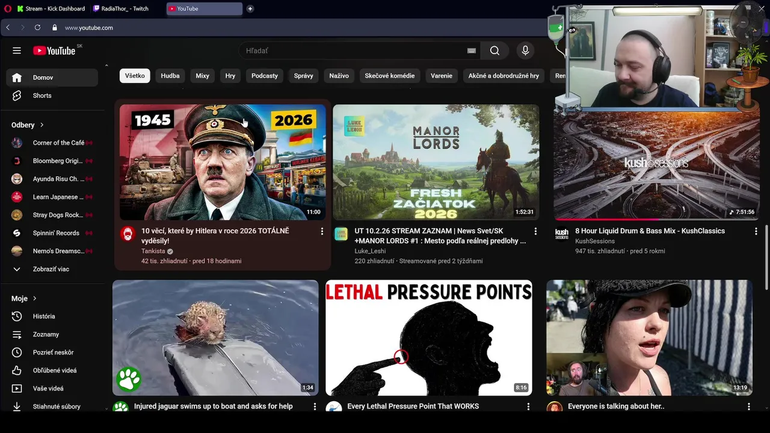Open more options for Everyone is talking video

pos(749,407)
